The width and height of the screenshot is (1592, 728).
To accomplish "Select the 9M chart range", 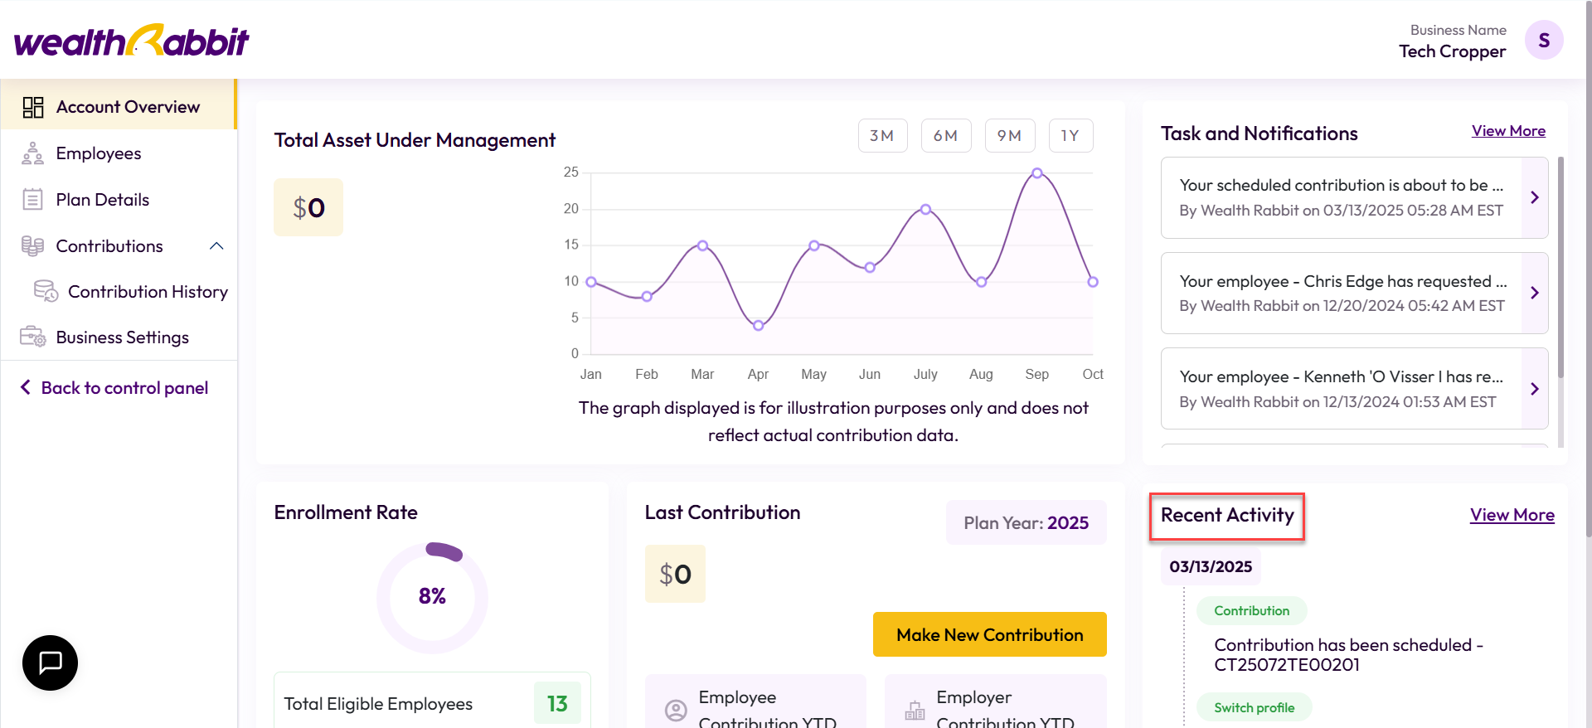I will point(1010,135).
